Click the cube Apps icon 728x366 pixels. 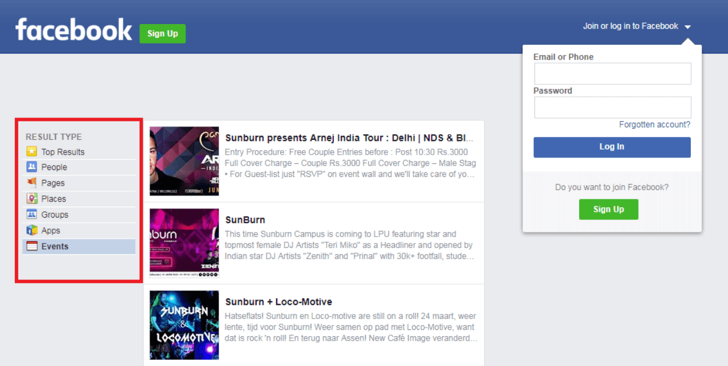click(32, 230)
